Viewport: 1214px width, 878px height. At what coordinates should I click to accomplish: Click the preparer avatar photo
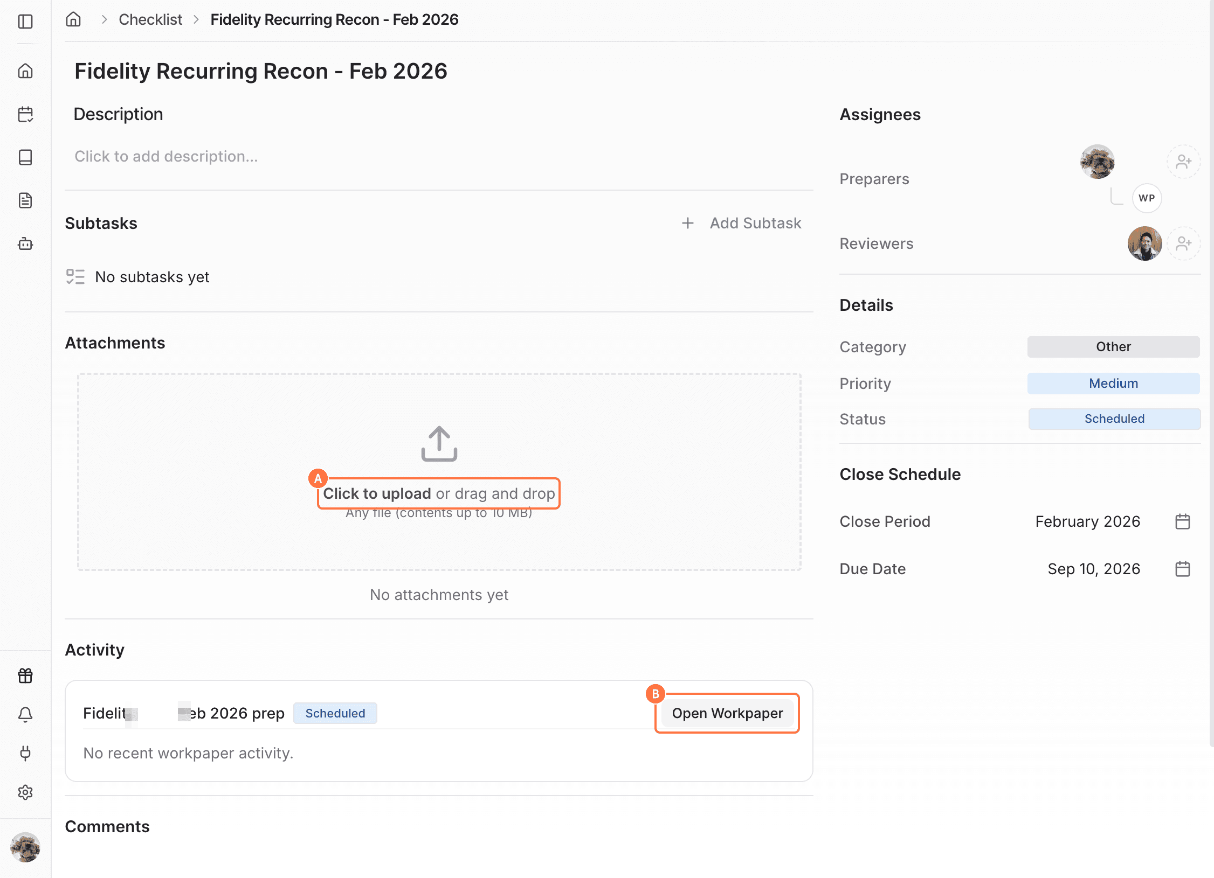tap(1097, 162)
